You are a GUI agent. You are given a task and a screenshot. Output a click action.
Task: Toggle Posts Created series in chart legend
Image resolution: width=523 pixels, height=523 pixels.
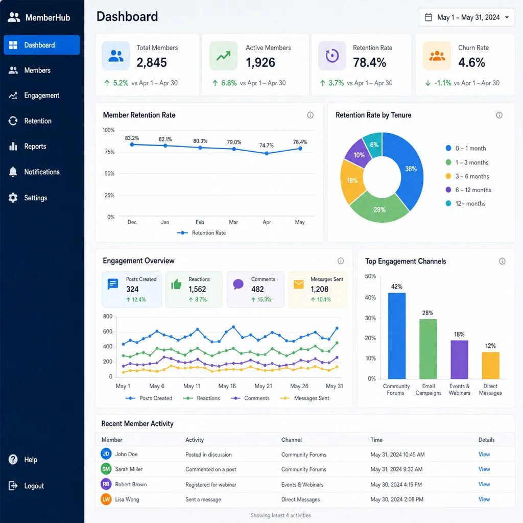[x=149, y=398]
